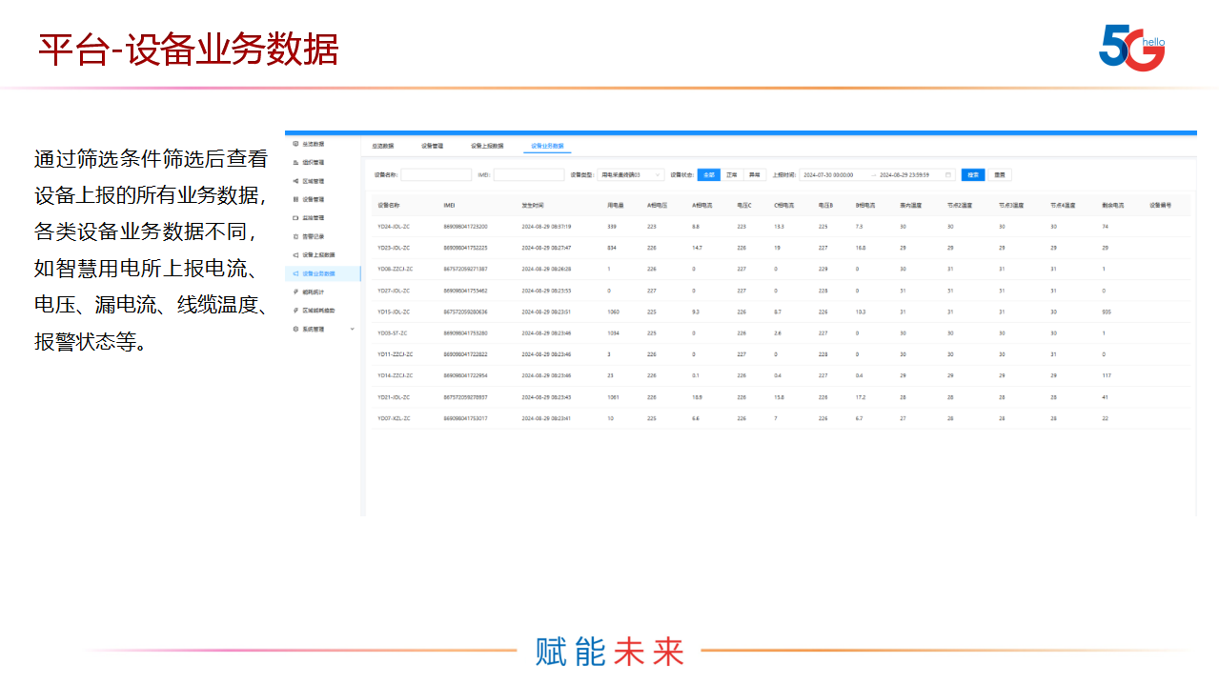1219x684 pixels.
Task: Switch to the 设备上报数据 tab
Action: [x=489, y=146]
